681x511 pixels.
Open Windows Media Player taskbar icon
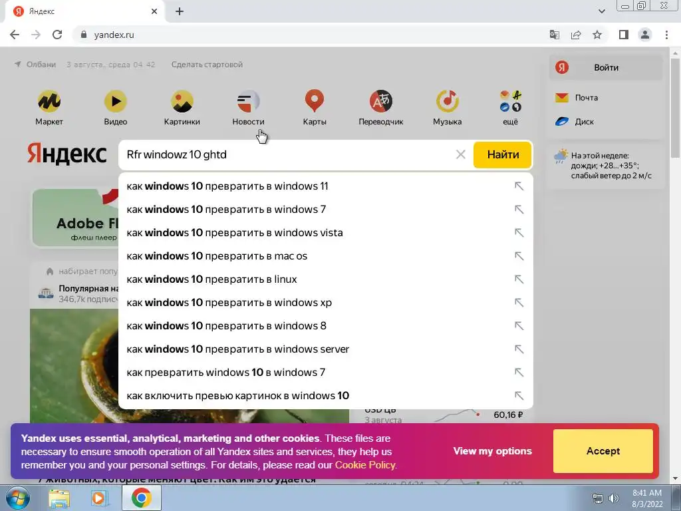99,498
